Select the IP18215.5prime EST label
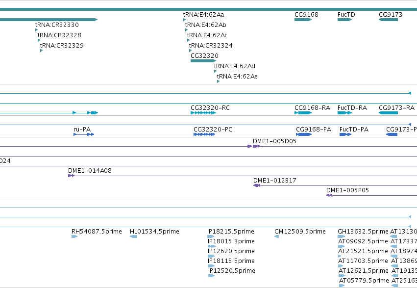The height and width of the screenshot is (288, 417). [x=231, y=232]
